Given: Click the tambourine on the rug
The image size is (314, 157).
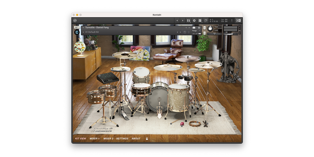Looking at the screenshot, I should (x=194, y=124).
